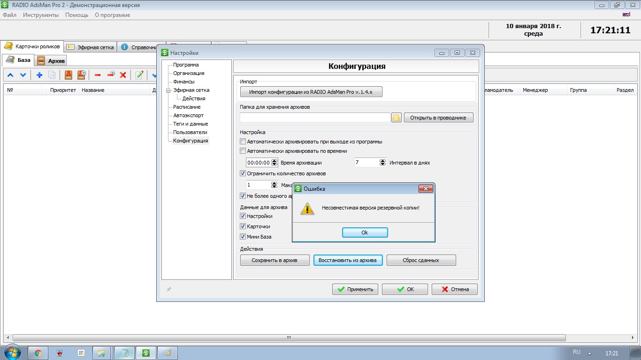The height and width of the screenshot is (360, 641).
Task: Collapse the Эфирная сетка tree node
Action: [168, 90]
